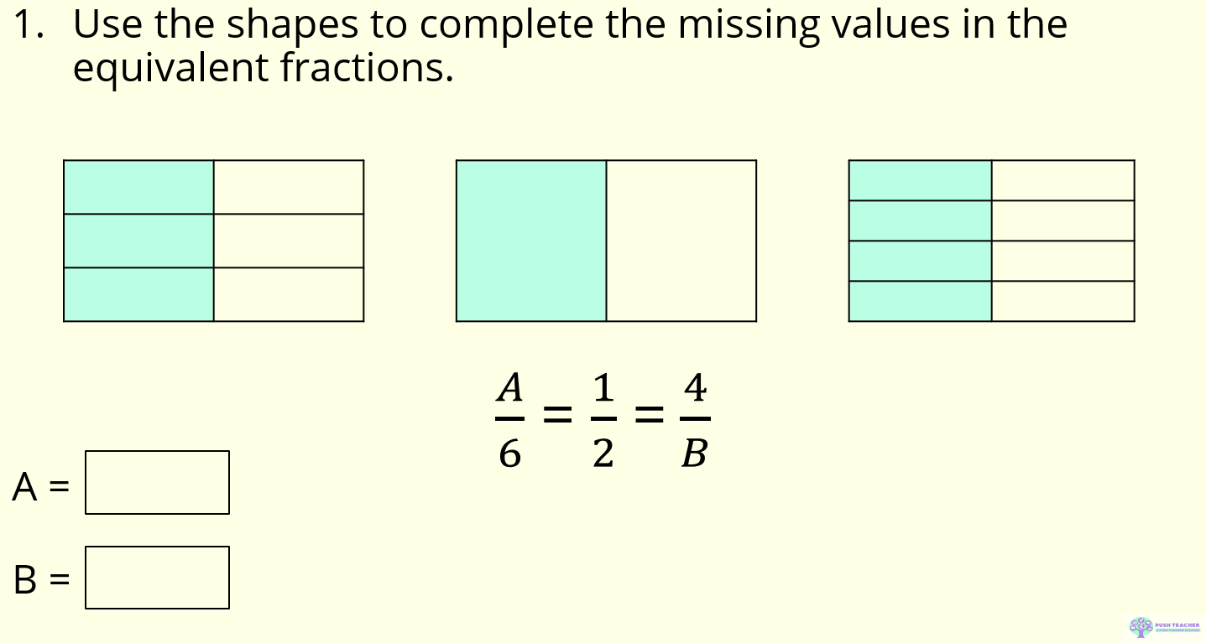Click the top shaded cell of the eight-part rectangle
This screenshot has height=643, width=1206.
tap(921, 180)
